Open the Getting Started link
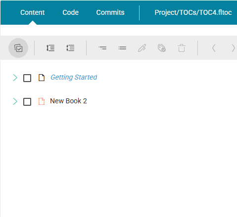Screen dimensions: 237x217 (74, 77)
